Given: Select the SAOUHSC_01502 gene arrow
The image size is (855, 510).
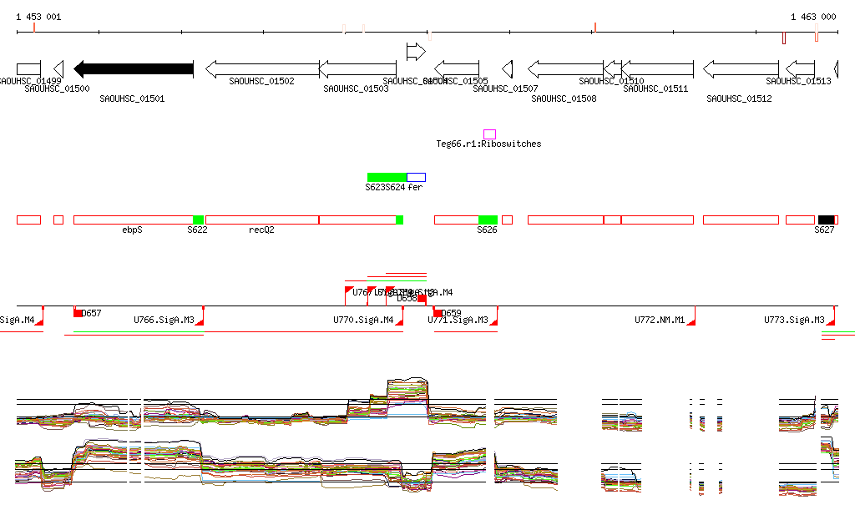Looking at the screenshot, I should pos(262,68).
